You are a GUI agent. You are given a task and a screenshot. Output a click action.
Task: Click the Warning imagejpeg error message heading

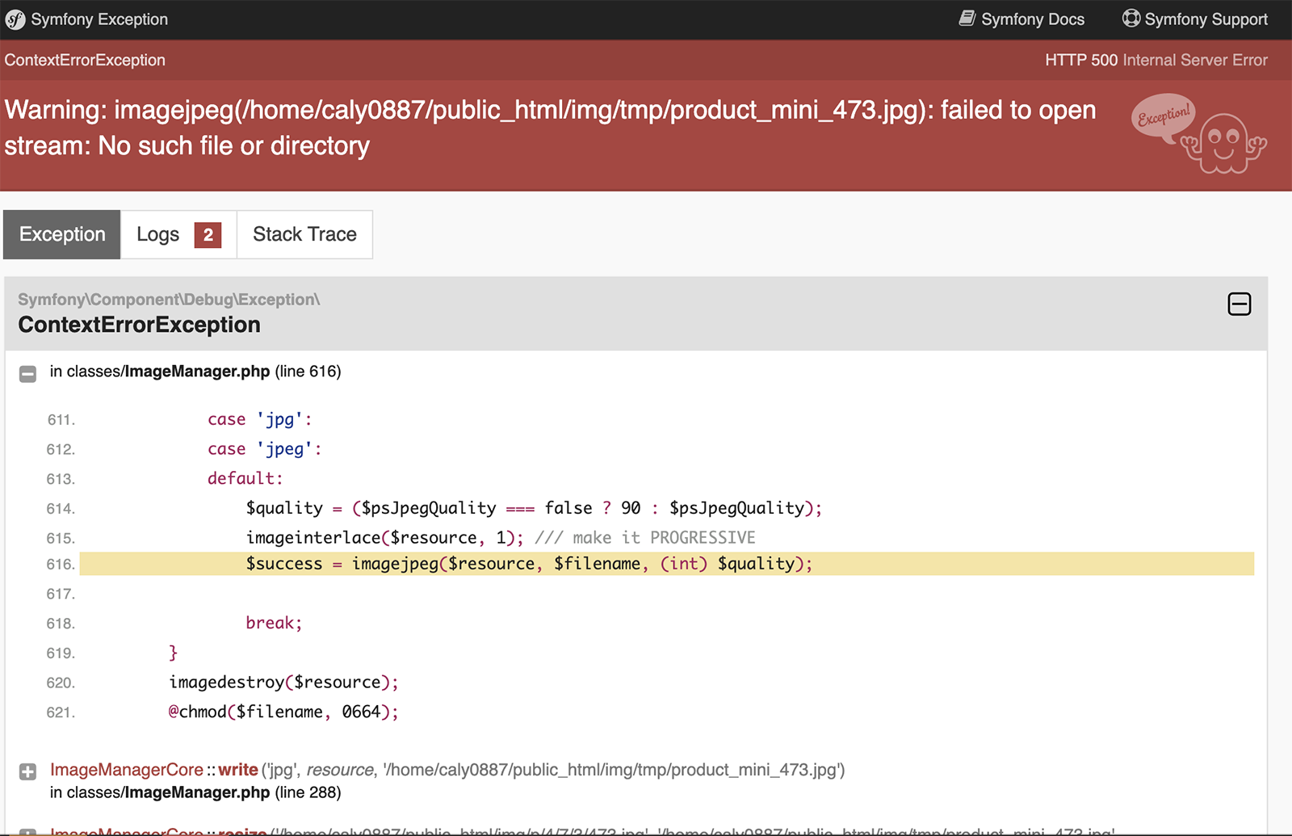[549, 128]
